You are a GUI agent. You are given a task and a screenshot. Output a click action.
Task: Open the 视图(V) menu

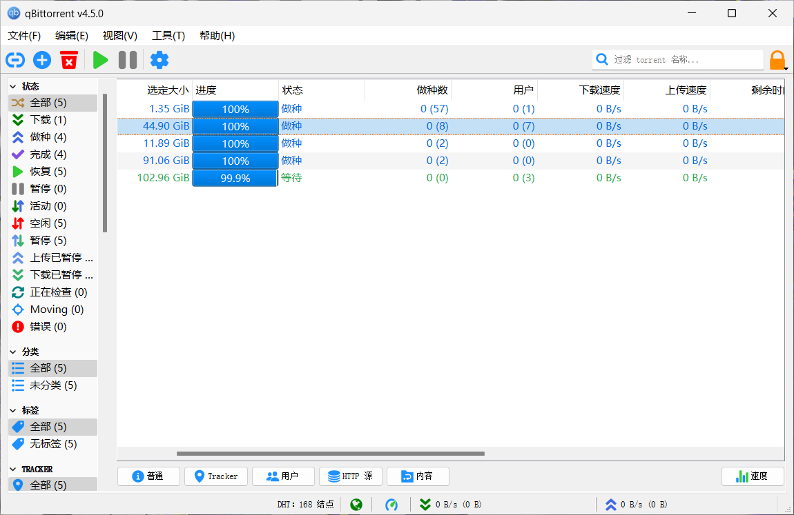pyautogui.click(x=119, y=36)
